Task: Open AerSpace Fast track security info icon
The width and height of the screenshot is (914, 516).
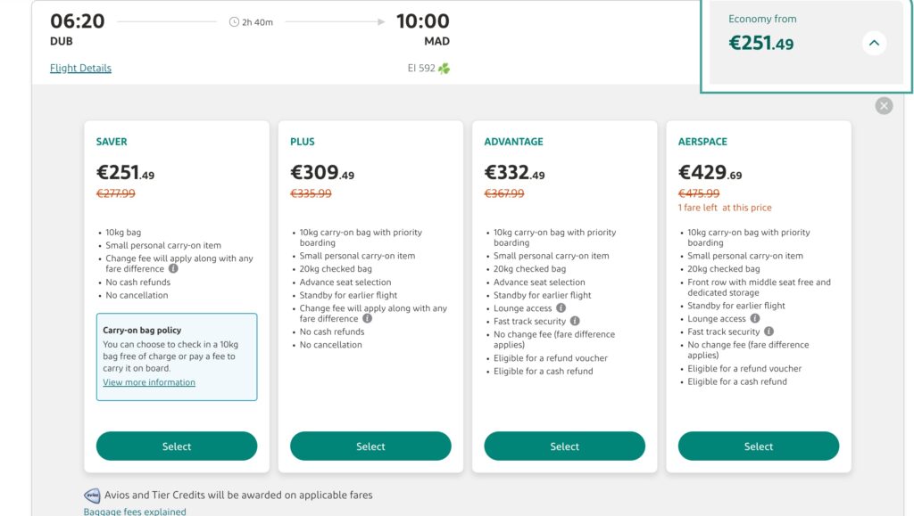Action: (x=769, y=331)
